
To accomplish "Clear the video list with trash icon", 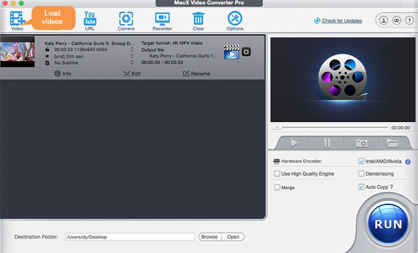I will [199, 21].
